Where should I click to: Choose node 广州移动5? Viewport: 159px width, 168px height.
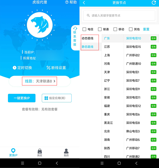pos(133,140)
